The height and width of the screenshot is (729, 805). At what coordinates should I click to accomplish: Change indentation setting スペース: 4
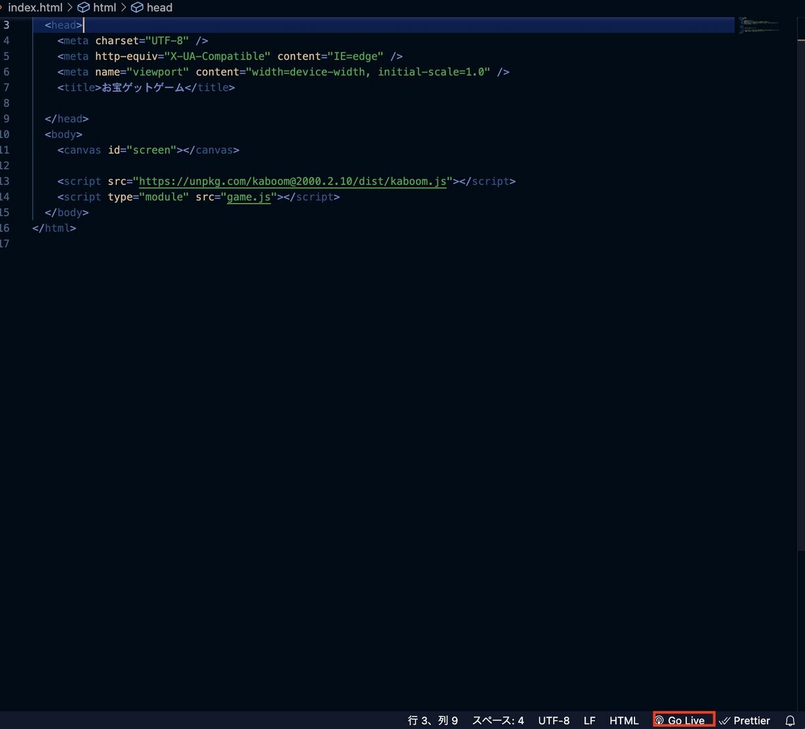click(x=498, y=720)
